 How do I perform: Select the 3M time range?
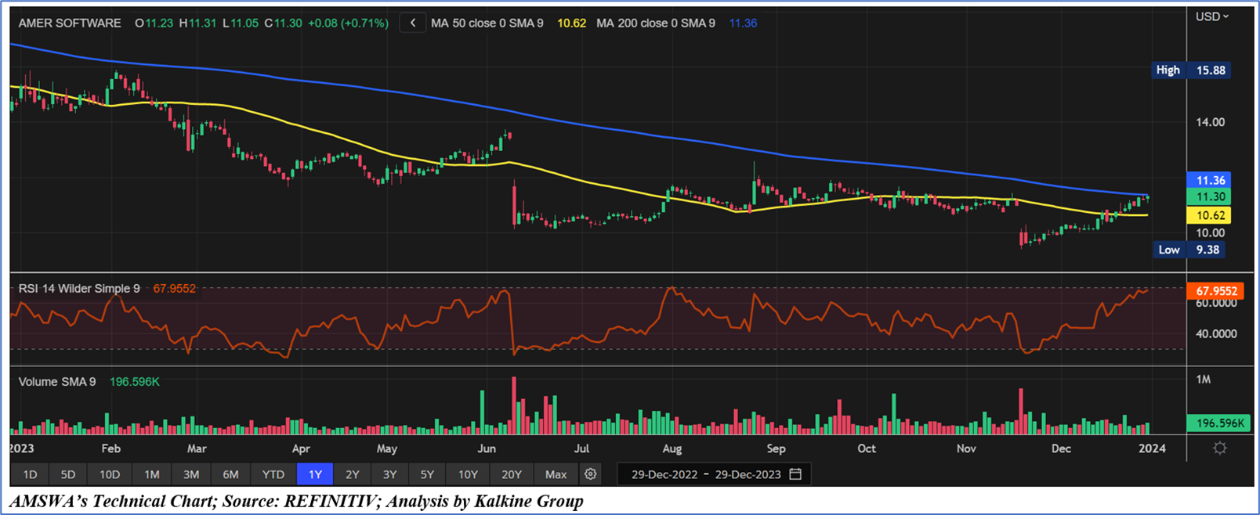[x=191, y=474]
